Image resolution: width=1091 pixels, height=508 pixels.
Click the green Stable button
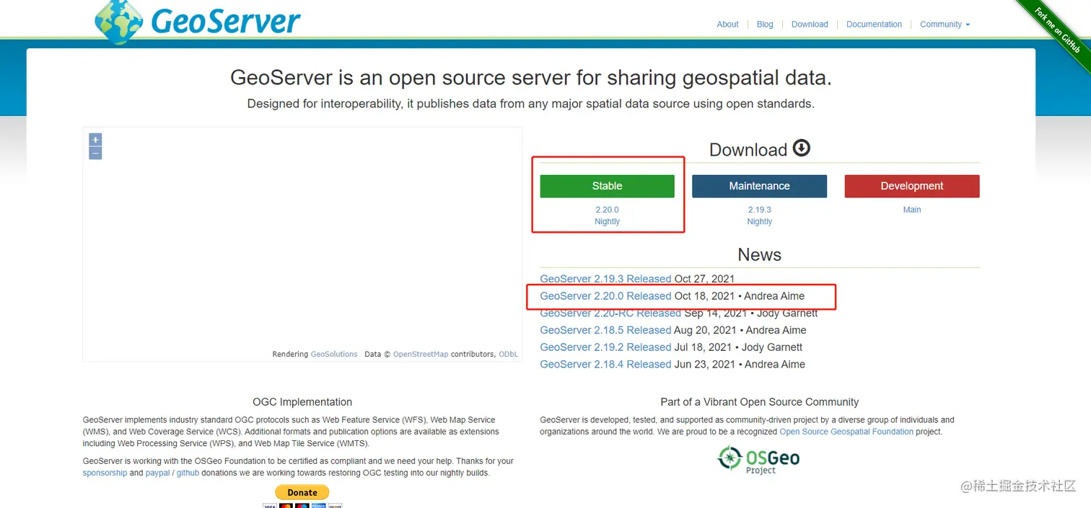click(x=607, y=186)
